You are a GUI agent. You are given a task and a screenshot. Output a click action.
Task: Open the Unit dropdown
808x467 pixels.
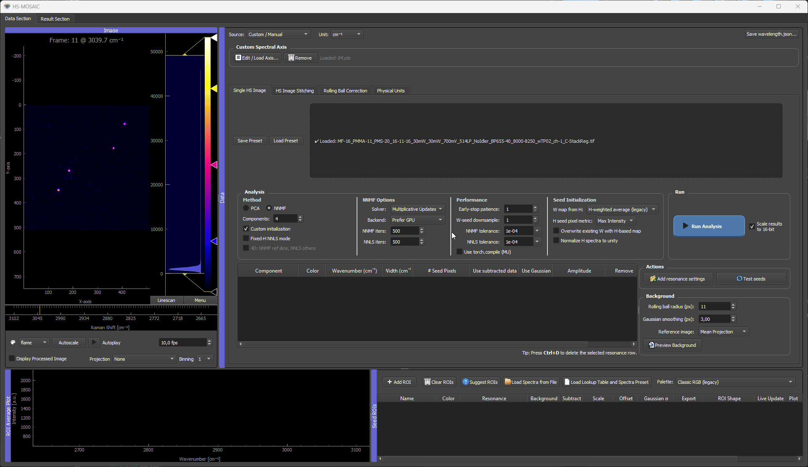[347, 34]
